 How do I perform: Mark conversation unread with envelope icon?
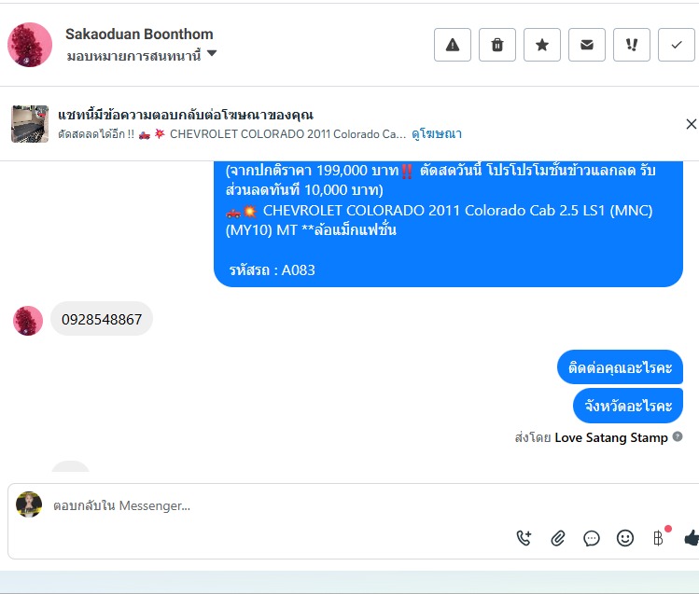click(x=587, y=45)
